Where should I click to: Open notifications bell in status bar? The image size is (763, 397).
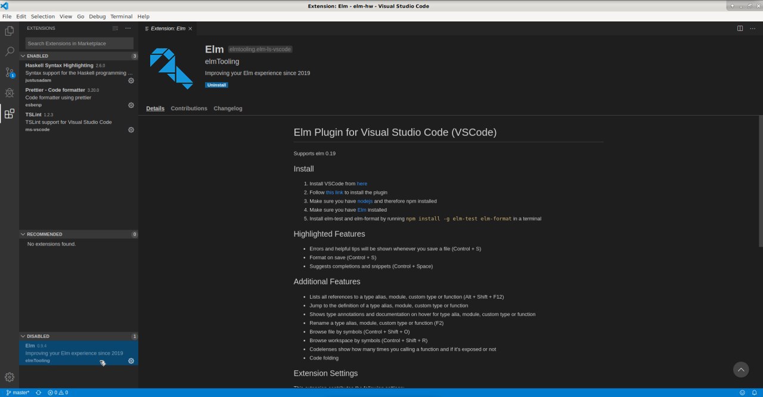pos(755,392)
